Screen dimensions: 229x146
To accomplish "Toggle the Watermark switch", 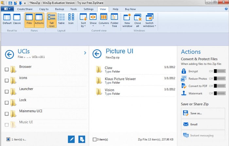I will tap(220, 93).
